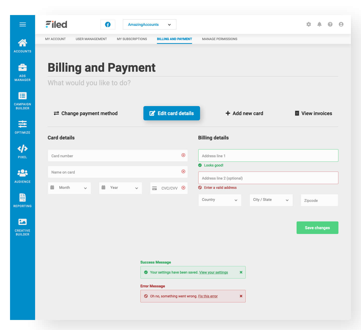Open Creative Builder
Image resolution: width=361 pixels, height=330 pixels.
coord(23,227)
